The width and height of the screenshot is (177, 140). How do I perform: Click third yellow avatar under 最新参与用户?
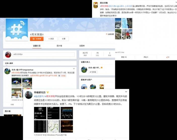tap(102, 87)
